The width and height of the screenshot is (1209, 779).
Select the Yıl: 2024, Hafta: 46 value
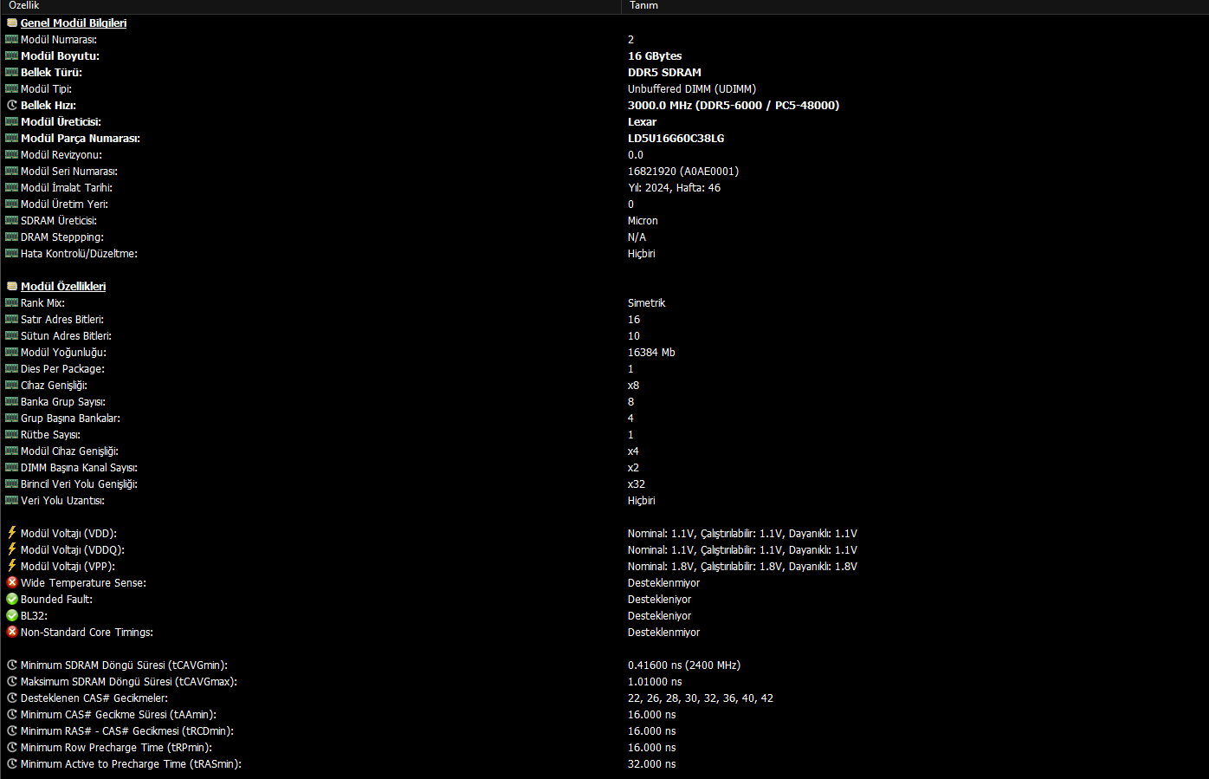674,188
